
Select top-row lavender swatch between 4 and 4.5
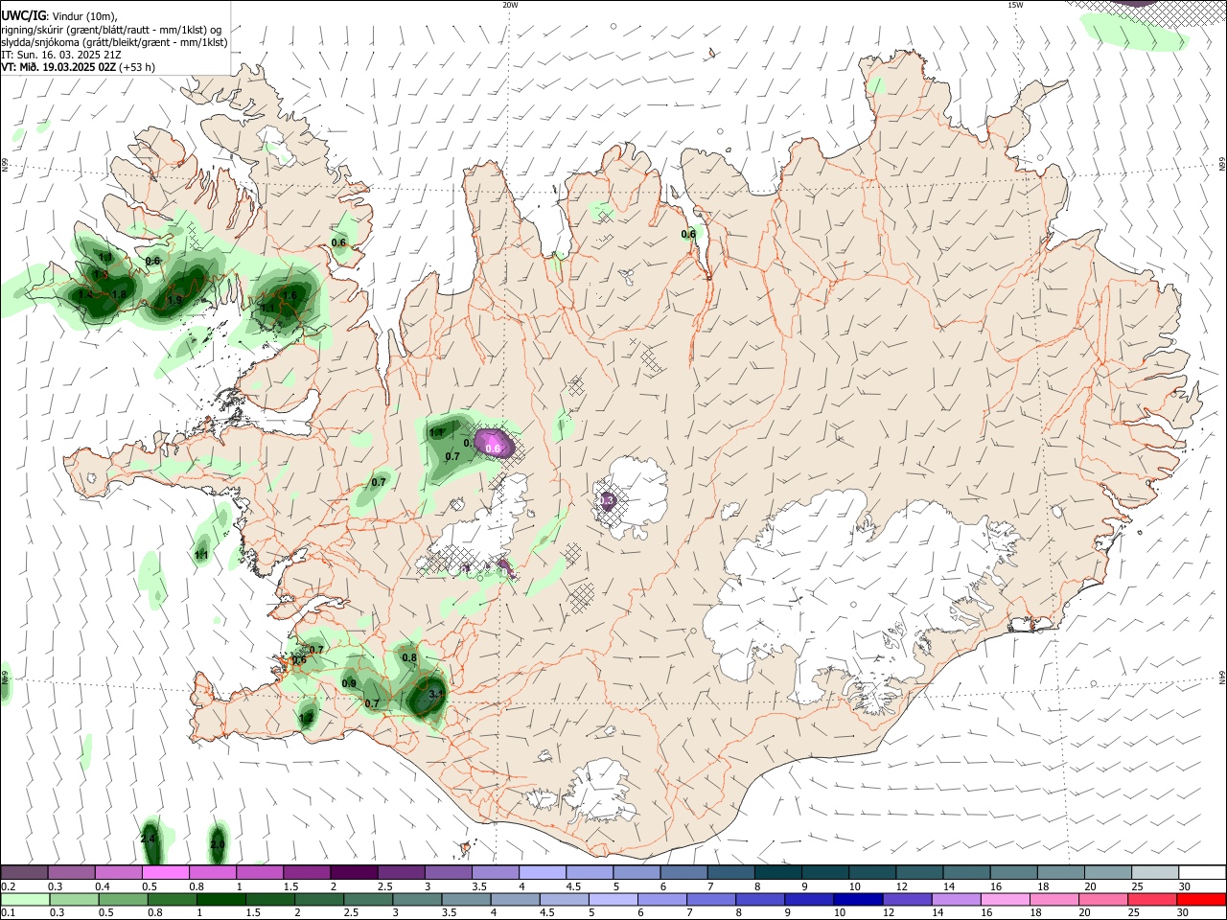coord(541,872)
